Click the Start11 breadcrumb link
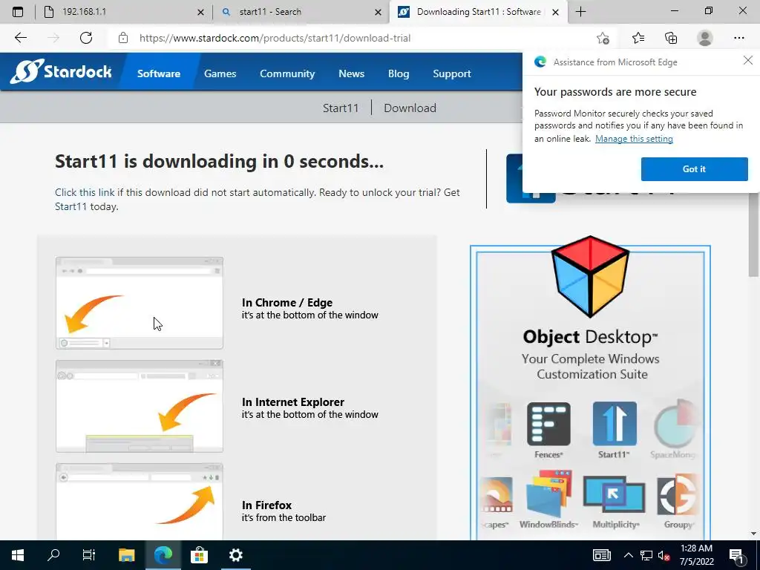 pos(341,108)
